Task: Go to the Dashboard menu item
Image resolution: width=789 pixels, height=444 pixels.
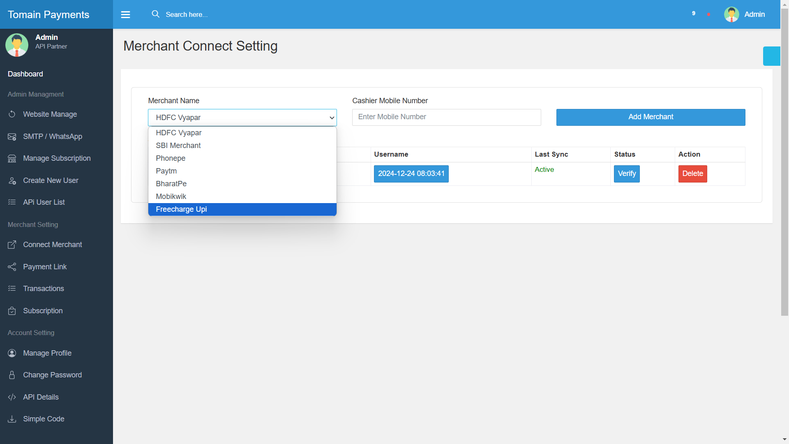Action: pos(25,74)
